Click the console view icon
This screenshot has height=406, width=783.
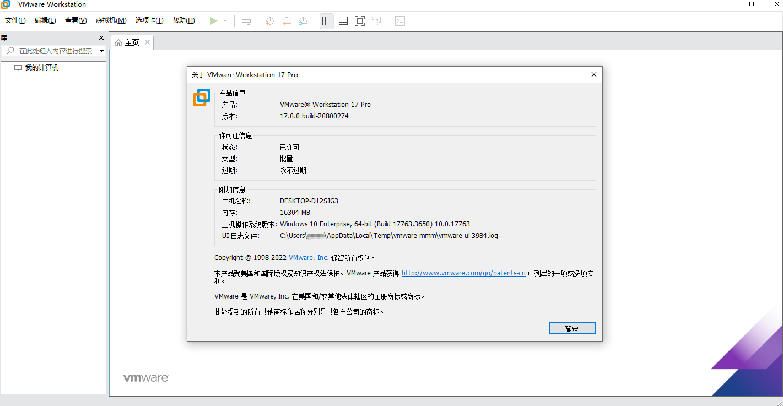[400, 21]
